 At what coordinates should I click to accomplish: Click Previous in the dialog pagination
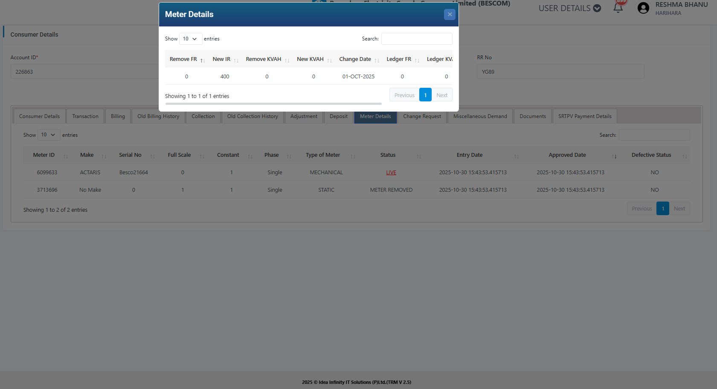[404, 95]
